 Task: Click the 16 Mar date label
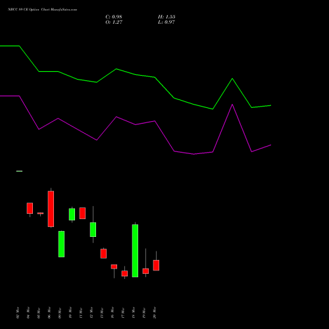click(113, 313)
